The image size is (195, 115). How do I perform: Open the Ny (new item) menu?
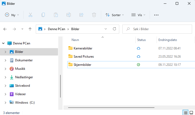click(12, 15)
